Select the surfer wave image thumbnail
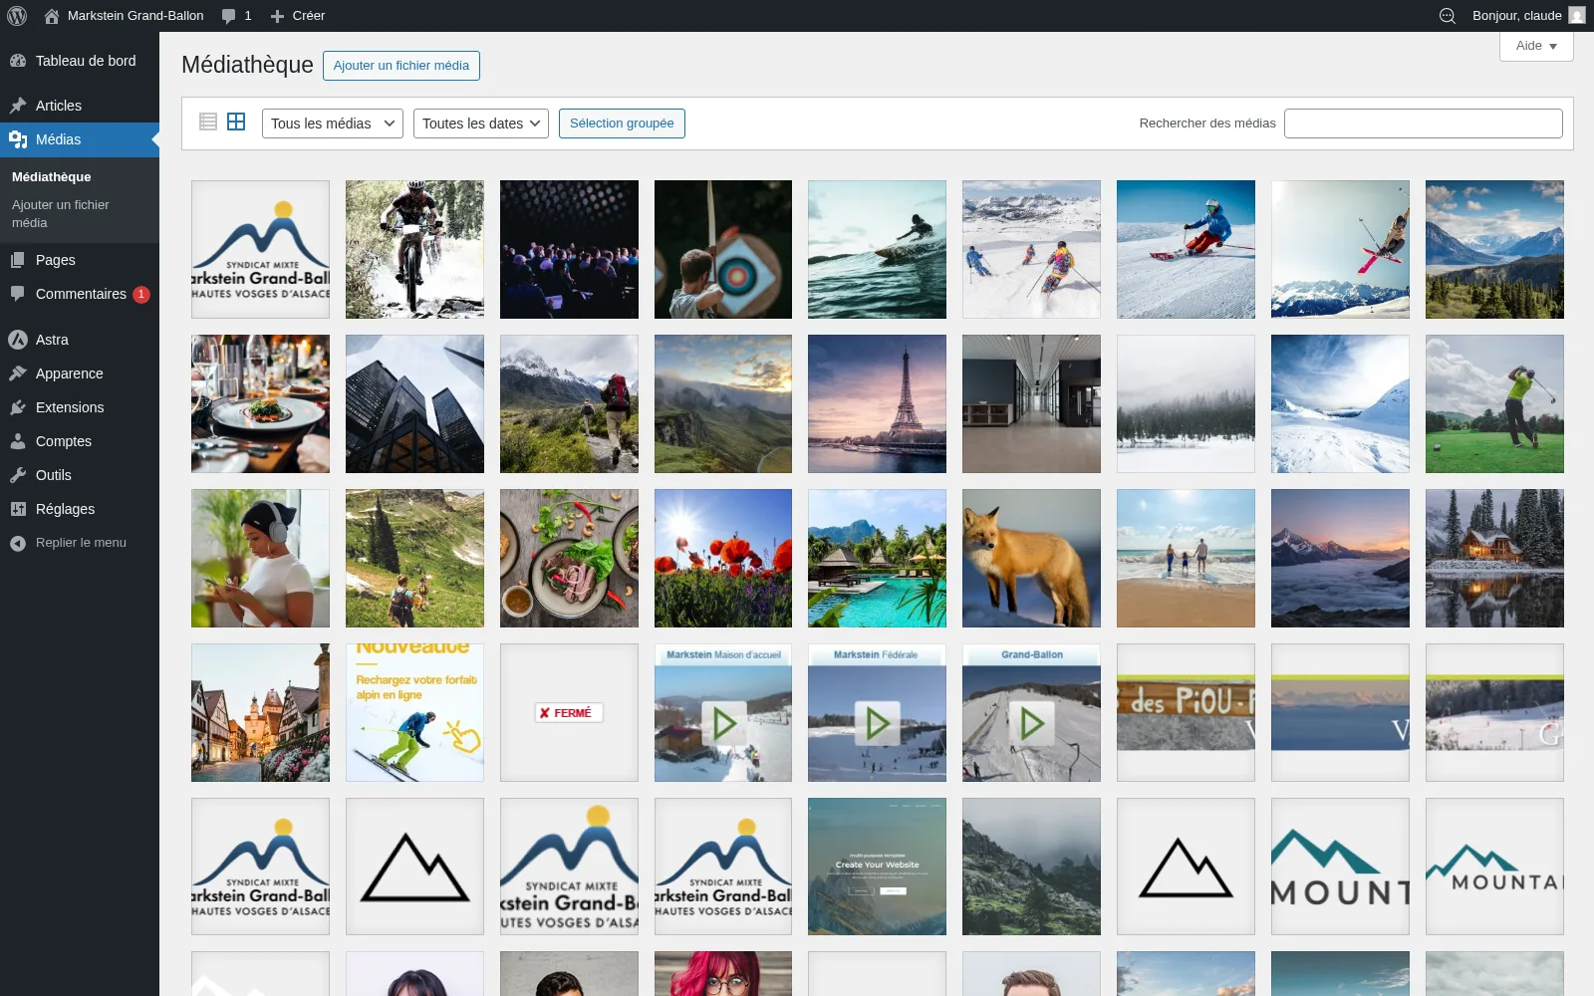Screen dimensions: 1594x996 877,249
